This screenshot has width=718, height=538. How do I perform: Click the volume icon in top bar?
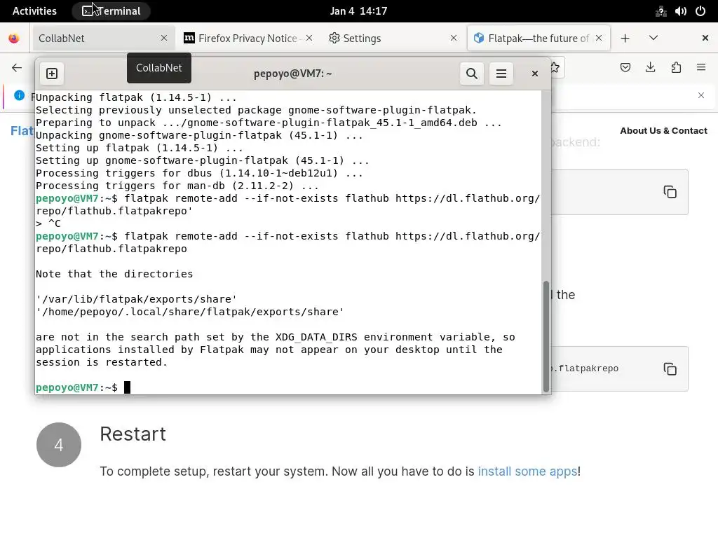coord(680,11)
